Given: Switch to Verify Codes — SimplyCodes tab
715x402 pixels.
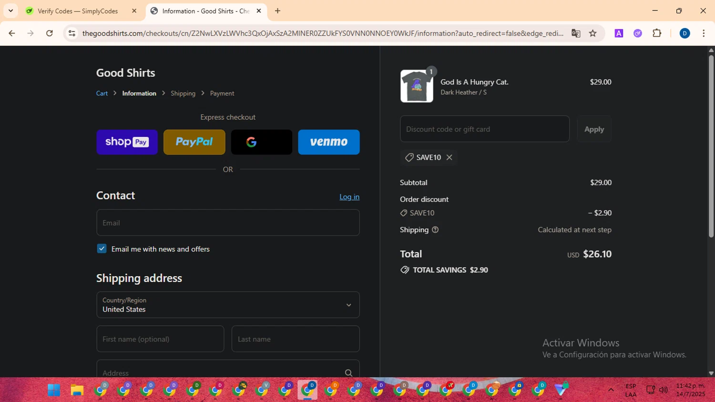Looking at the screenshot, I should 81,11.
